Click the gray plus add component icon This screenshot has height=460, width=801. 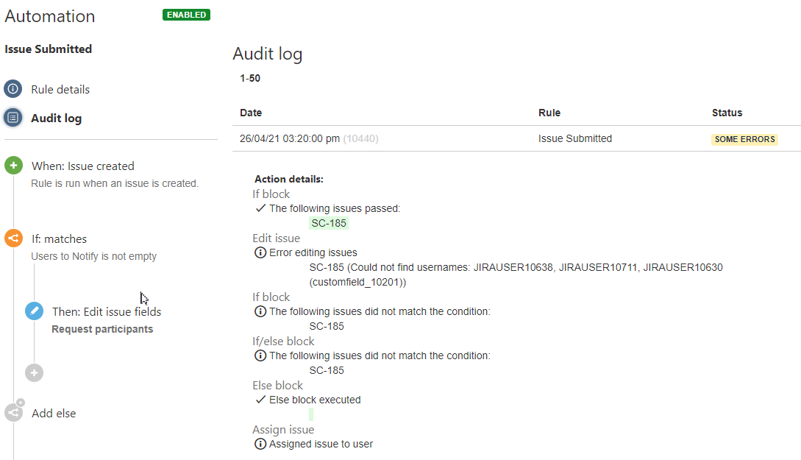click(35, 372)
